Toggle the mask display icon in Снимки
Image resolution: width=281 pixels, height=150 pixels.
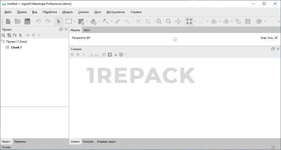pos(109,55)
